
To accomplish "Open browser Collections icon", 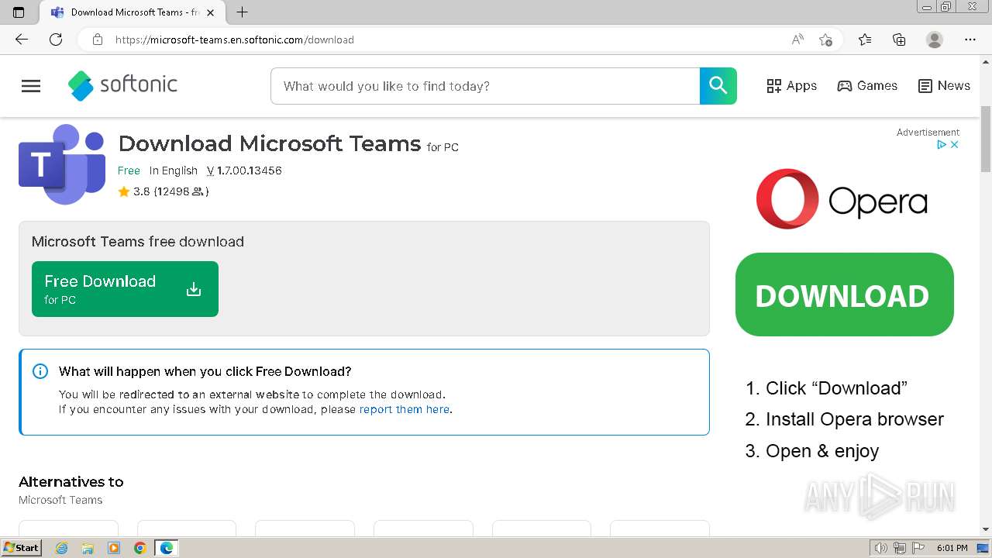I will (x=899, y=40).
